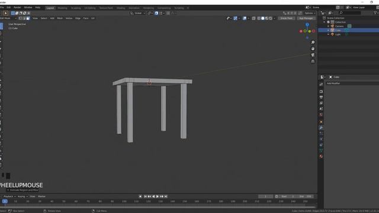Toggle Collection exclude checkbox in Outliner
Image resolution: width=379 pixels, height=213 pixels.
pyautogui.click(x=328, y=22)
